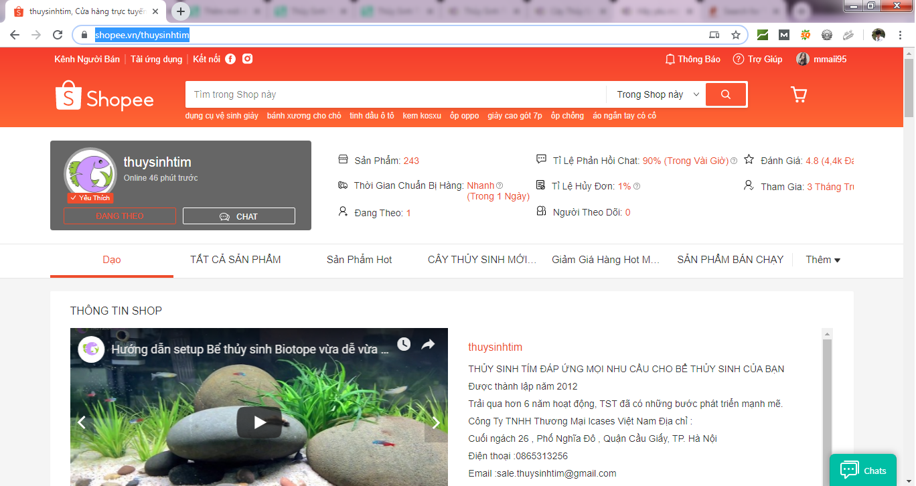Click suggested search áo ngắn tay có cổ

[x=624, y=116]
